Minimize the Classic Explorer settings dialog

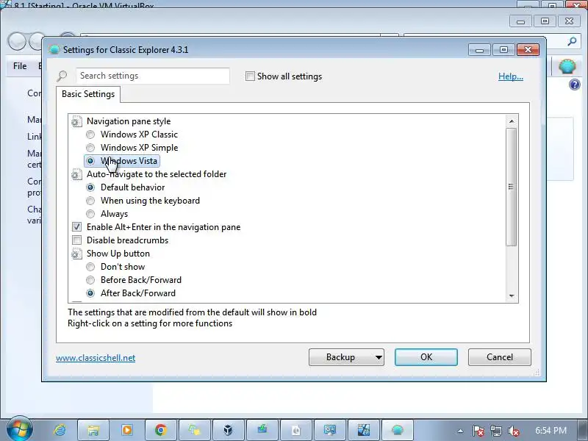point(479,49)
